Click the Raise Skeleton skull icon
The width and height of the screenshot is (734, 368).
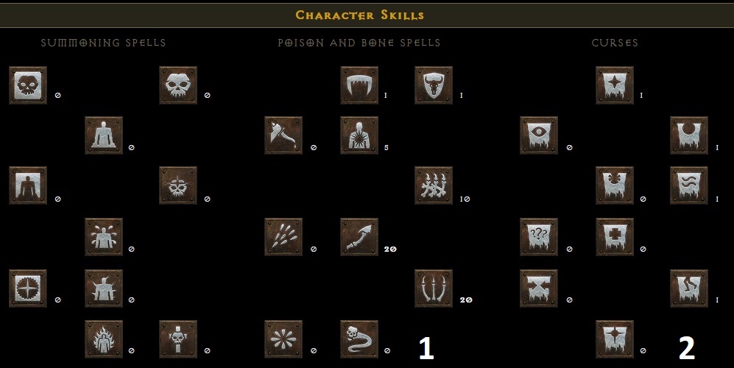coord(178,85)
